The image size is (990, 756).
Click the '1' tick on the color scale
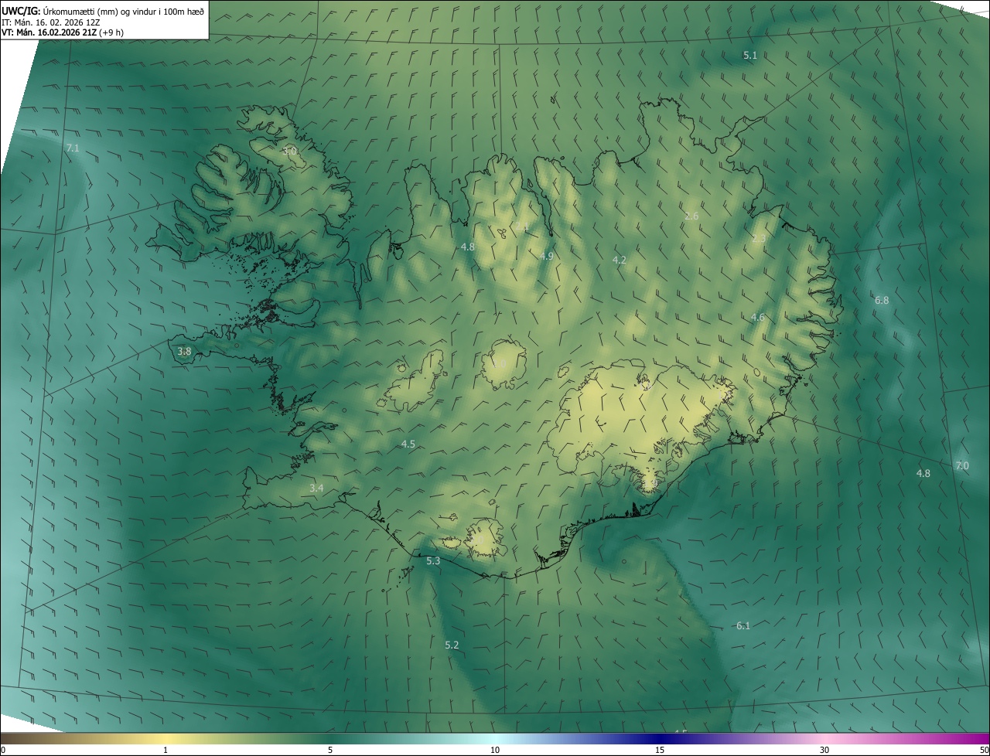pyautogui.click(x=166, y=750)
